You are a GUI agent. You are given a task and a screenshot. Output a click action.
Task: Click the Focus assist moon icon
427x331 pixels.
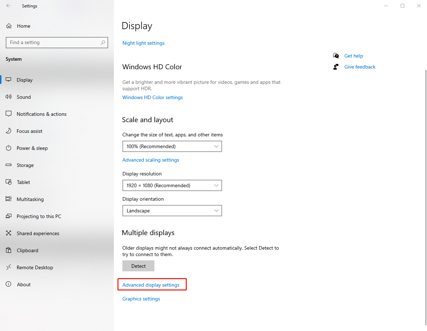[9, 131]
